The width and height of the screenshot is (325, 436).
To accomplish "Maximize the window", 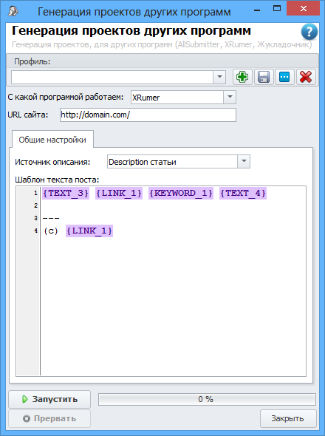I will [x=277, y=9].
